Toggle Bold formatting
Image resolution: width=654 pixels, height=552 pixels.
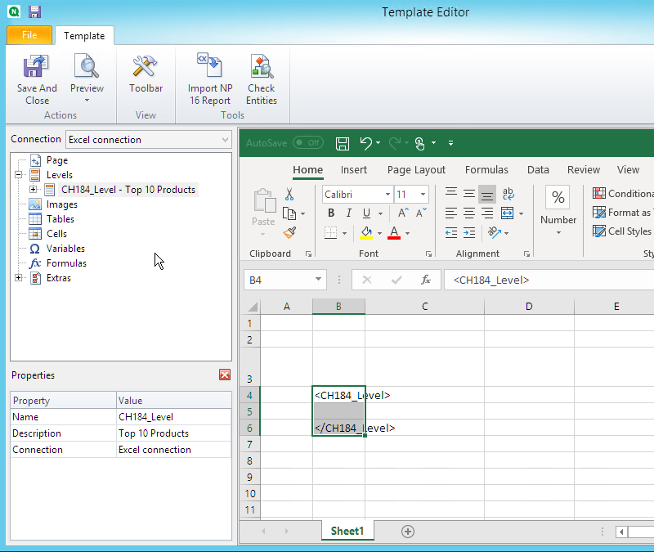331,213
